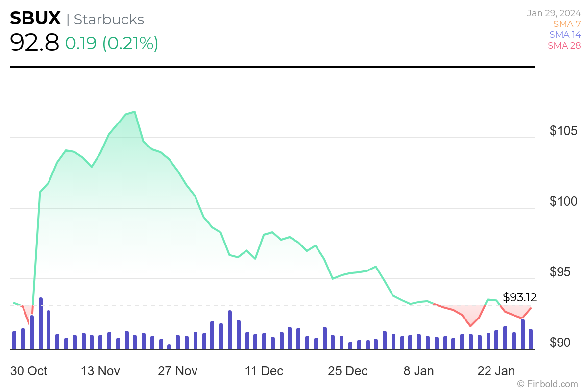Click the price line peak in mid November
Screen dimensions: 588x392
pyautogui.click(x=134, y=112)
